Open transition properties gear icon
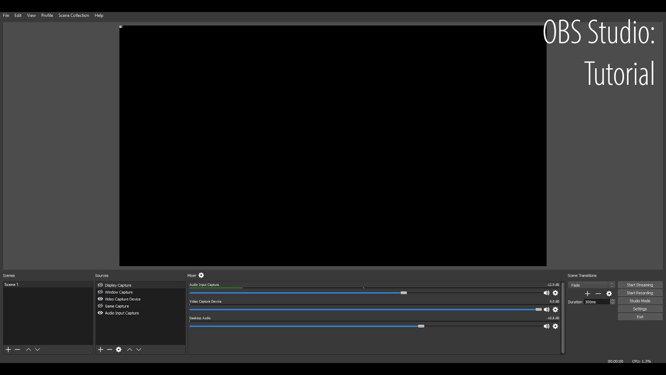 coord(609,293)
